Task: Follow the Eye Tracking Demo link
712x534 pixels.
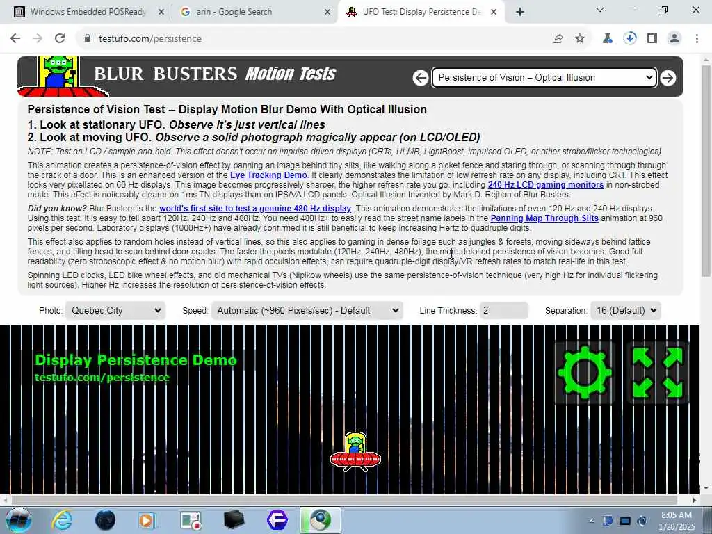Action: pos(268,175)
